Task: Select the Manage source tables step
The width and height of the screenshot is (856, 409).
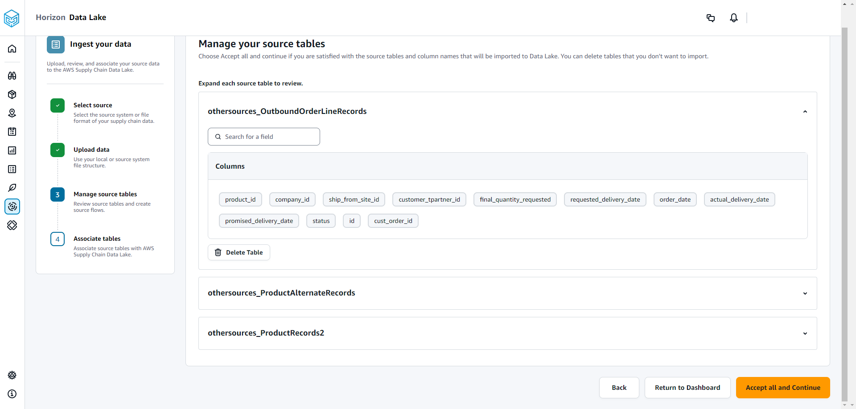Action: (105, 194)
